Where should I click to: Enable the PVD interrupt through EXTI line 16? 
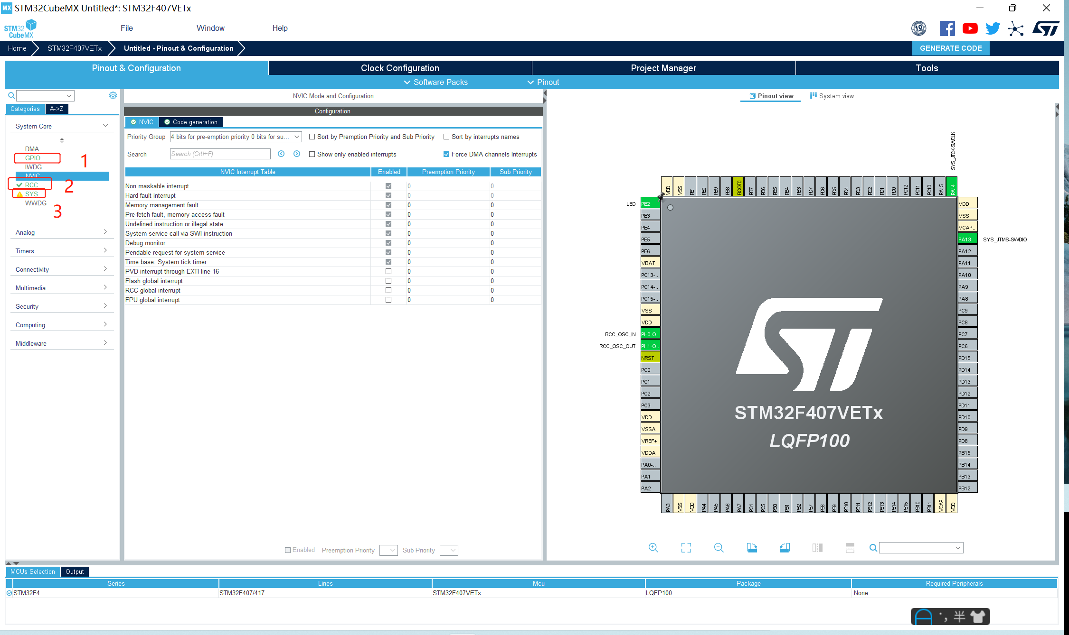(x=388, y=271)
